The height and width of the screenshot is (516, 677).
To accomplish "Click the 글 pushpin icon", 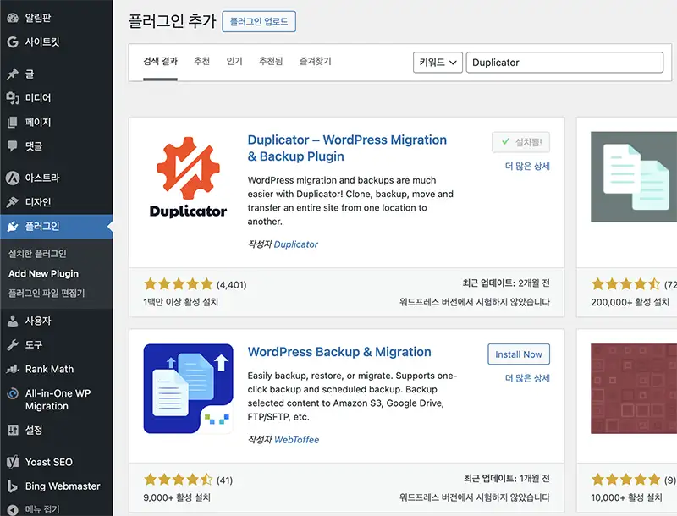I will [x=13, y=74].
